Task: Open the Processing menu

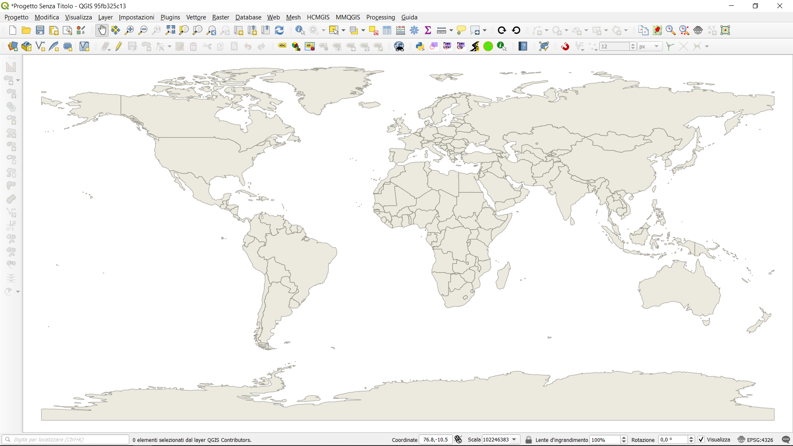Action: 380,17
